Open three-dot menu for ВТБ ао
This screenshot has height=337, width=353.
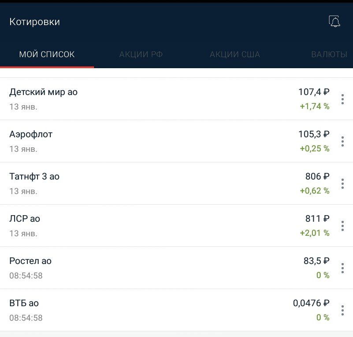pyautogui.click(x=342, y=310)
